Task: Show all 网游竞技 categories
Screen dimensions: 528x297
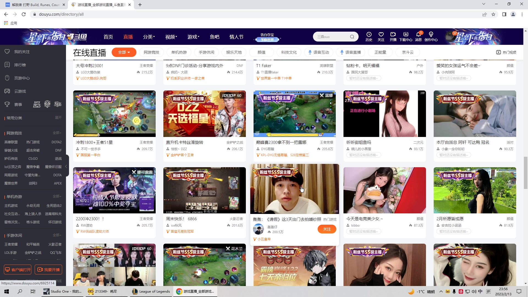Action: tap(57, 133)
